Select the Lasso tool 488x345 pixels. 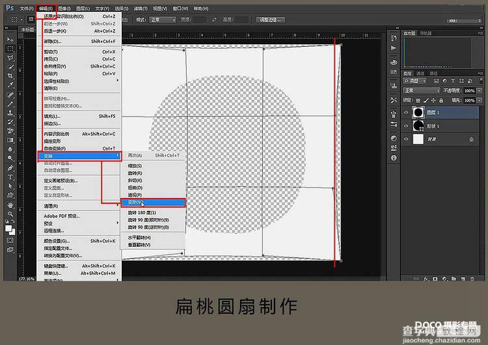click(10, 57)
